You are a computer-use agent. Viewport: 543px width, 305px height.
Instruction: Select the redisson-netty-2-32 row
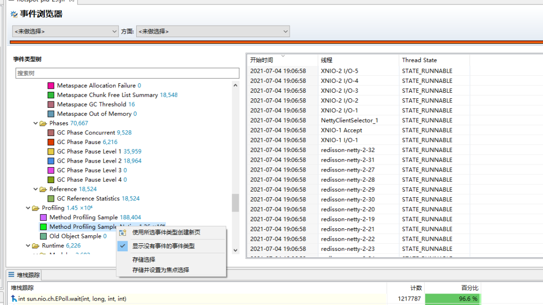[x=395, y=150]
